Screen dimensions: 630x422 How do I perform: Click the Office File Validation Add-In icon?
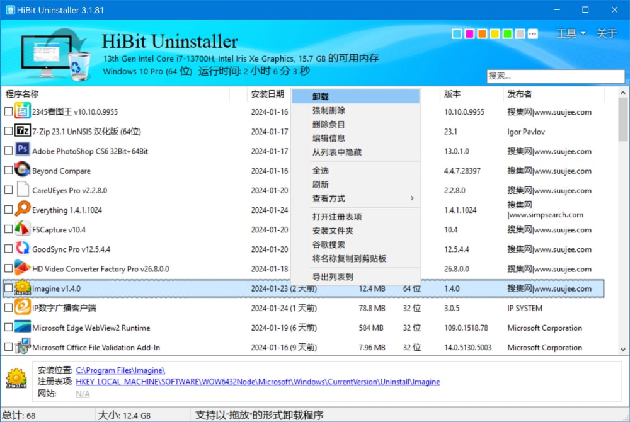[x=23, y=346]
